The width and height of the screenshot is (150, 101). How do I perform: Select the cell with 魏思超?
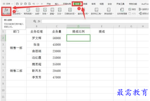click(x=36, y=64)
